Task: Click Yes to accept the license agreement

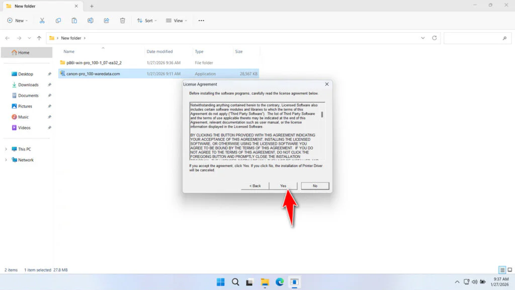Action: point(283,185)
